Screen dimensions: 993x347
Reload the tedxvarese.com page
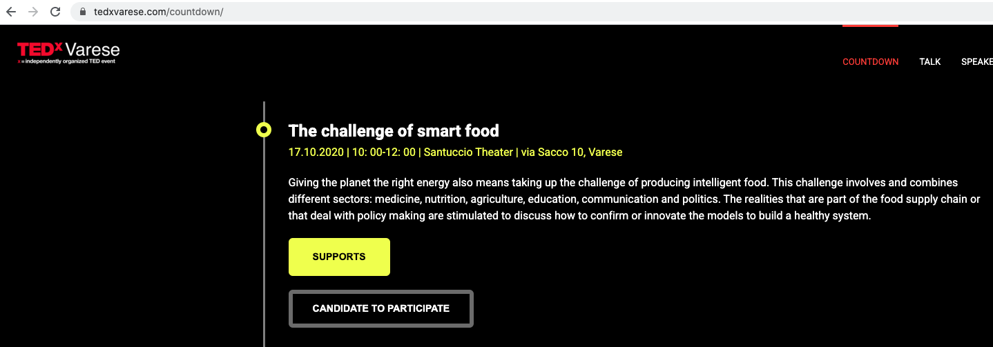coord(56,12)
